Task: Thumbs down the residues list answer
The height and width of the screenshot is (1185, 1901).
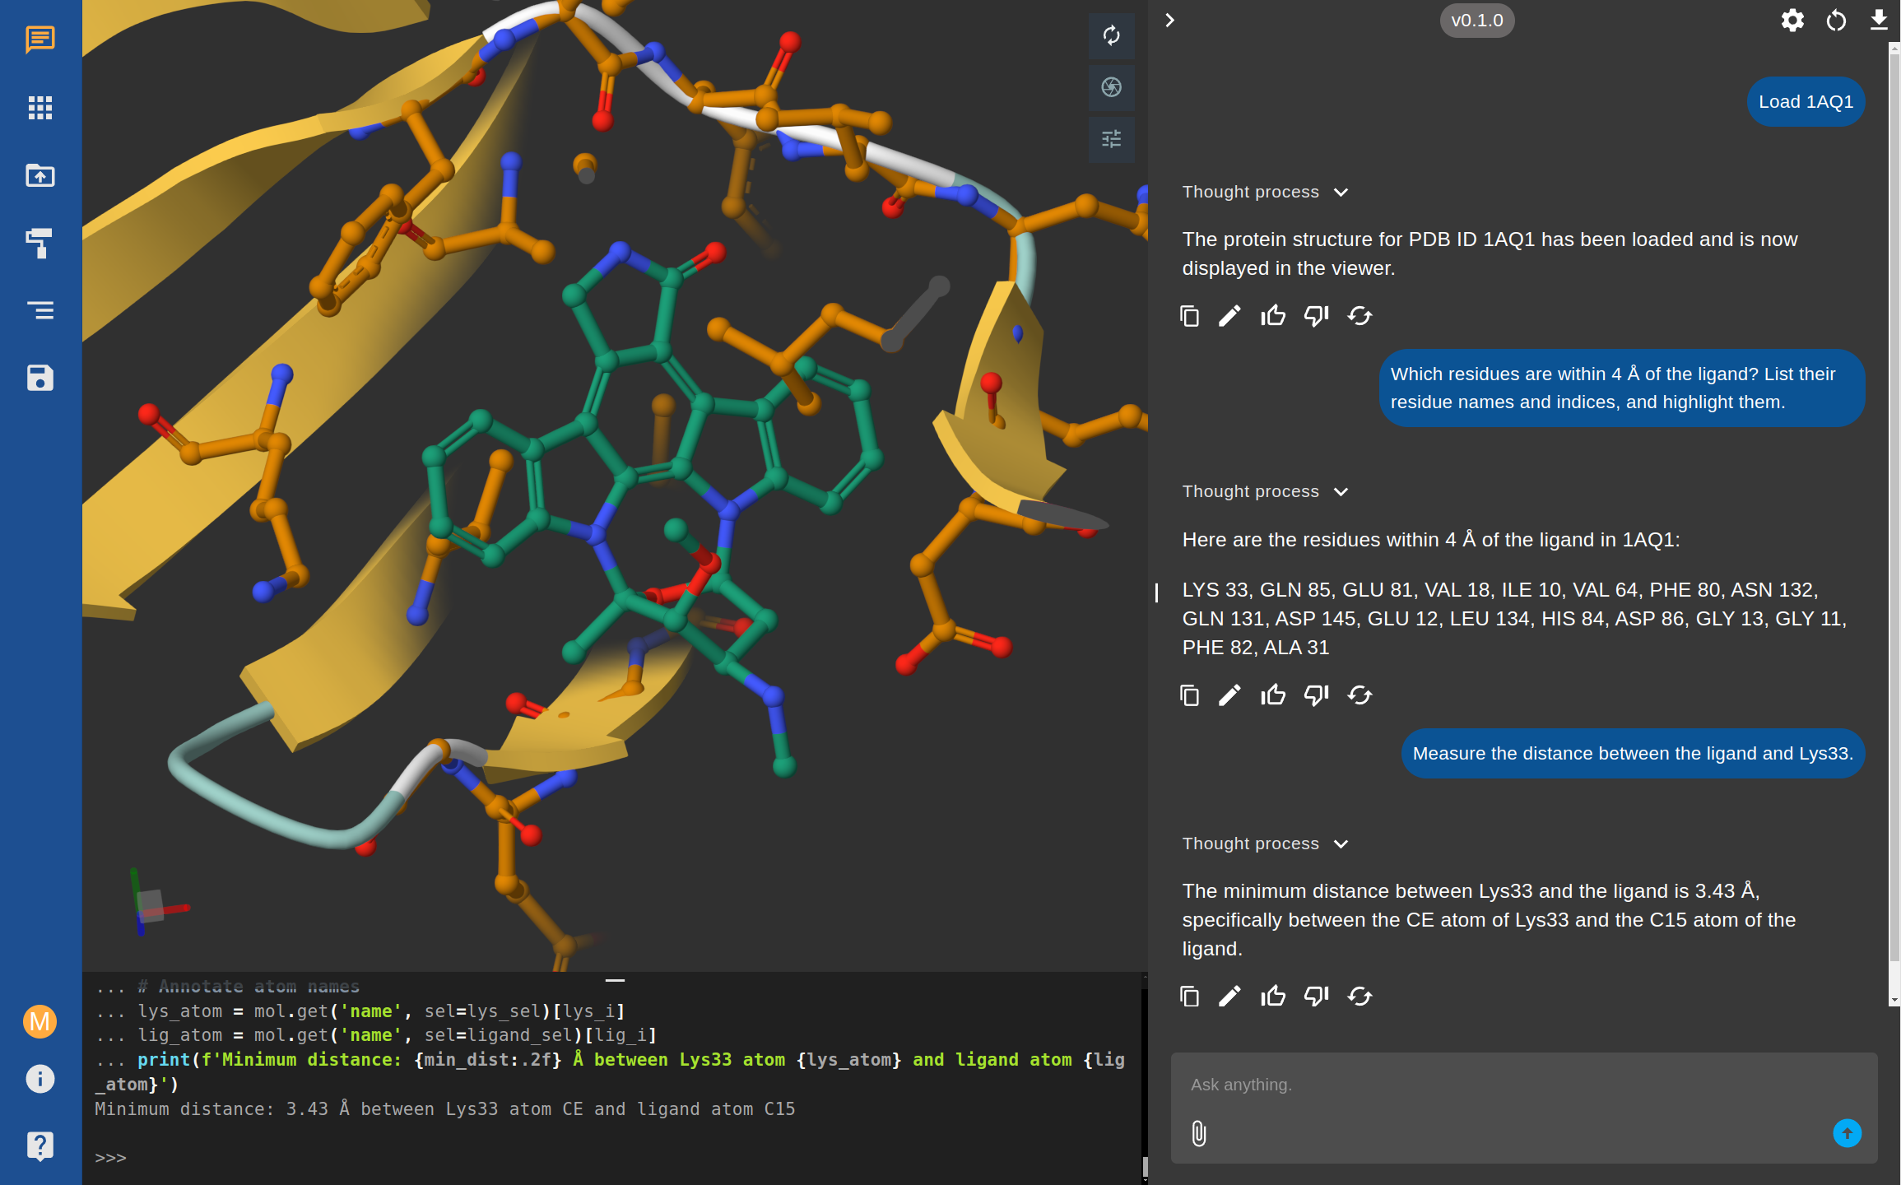Action: (1316, 695)
